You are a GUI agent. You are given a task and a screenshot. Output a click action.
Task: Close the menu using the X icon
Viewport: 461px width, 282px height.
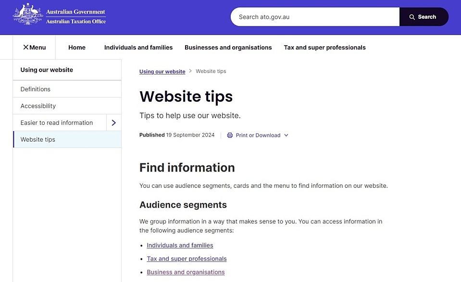pos(25,47)
